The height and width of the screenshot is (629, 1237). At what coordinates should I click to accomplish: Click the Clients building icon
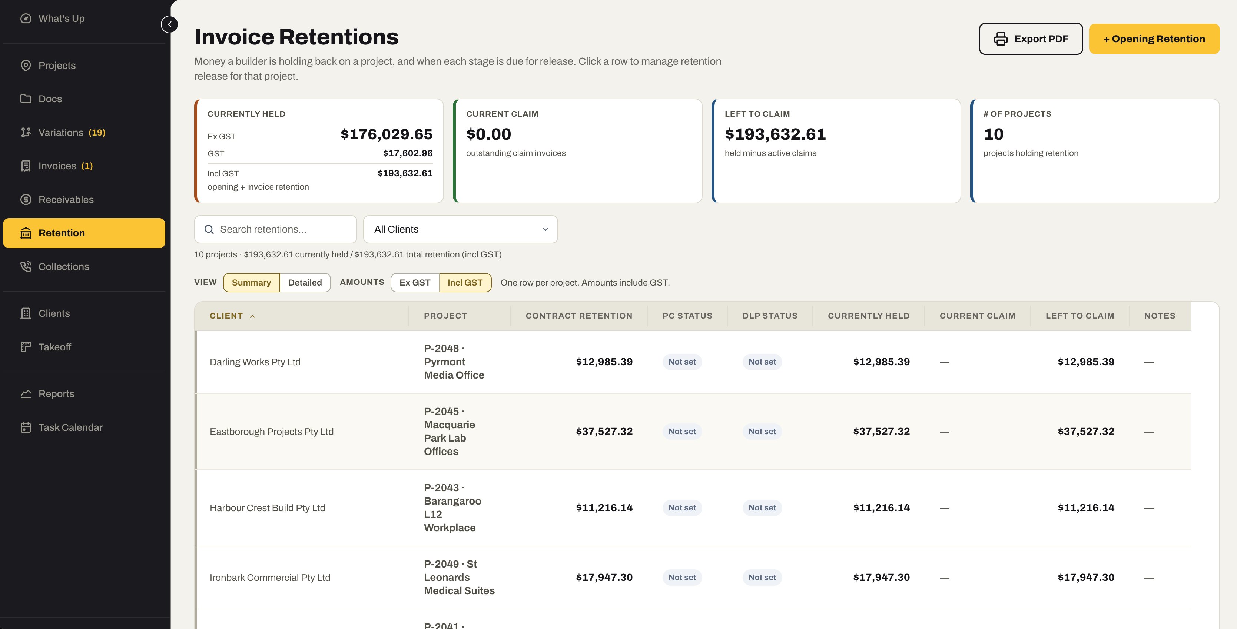pyautogui.click(x=26, y=313)
